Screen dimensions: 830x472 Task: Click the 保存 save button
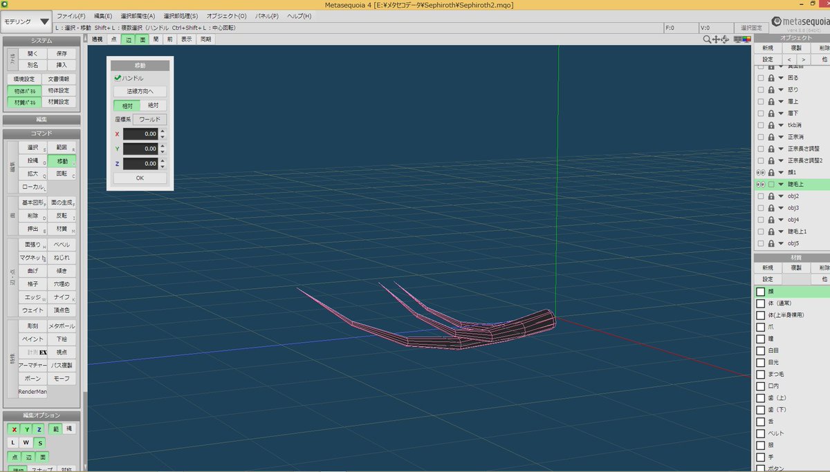62,53
